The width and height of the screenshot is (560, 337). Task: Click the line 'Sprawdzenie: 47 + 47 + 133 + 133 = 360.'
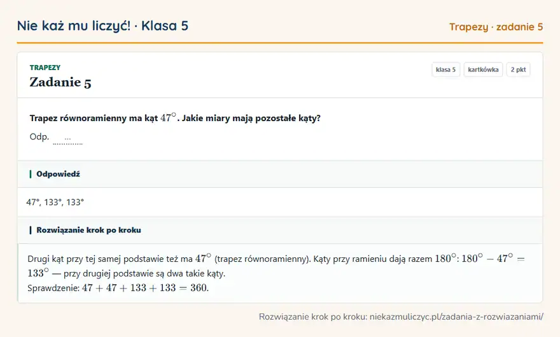(x=118, y=288)
